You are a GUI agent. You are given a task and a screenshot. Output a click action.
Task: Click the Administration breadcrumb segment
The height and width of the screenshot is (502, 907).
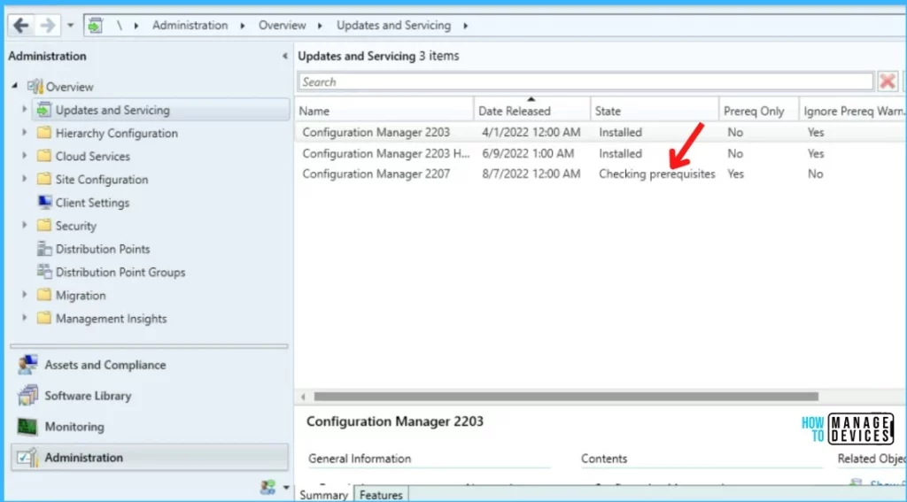tap(190, 26)
